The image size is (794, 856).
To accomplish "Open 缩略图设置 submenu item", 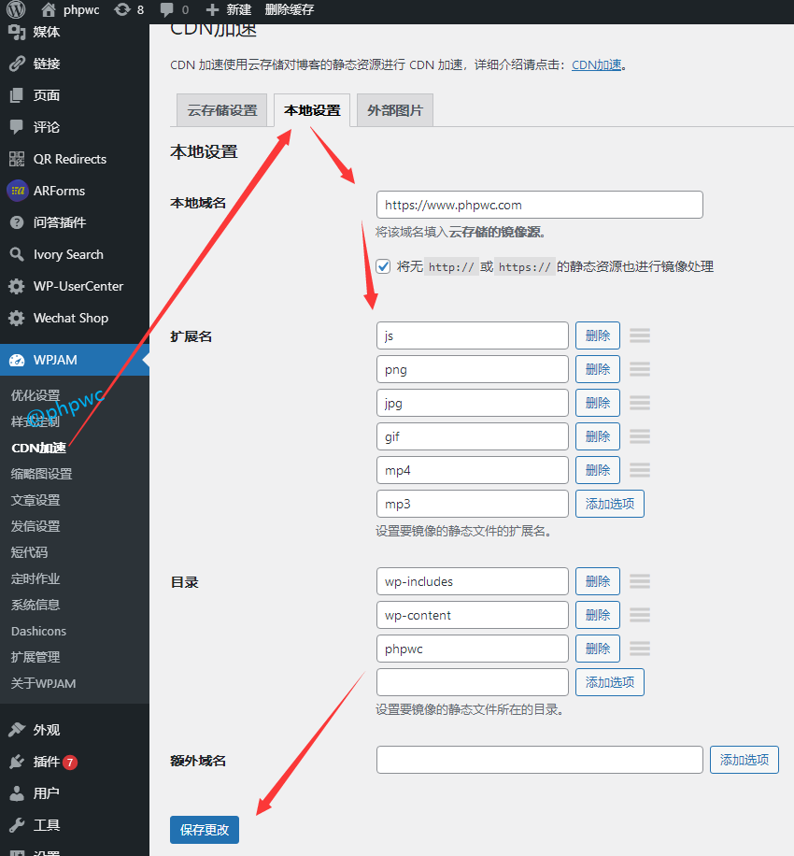I will (41, 474).
